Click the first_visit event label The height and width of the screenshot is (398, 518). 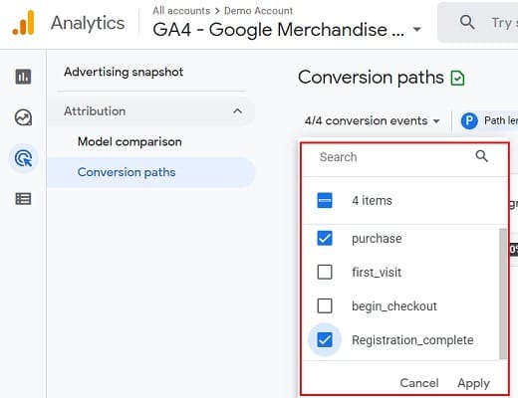point(377,273)
